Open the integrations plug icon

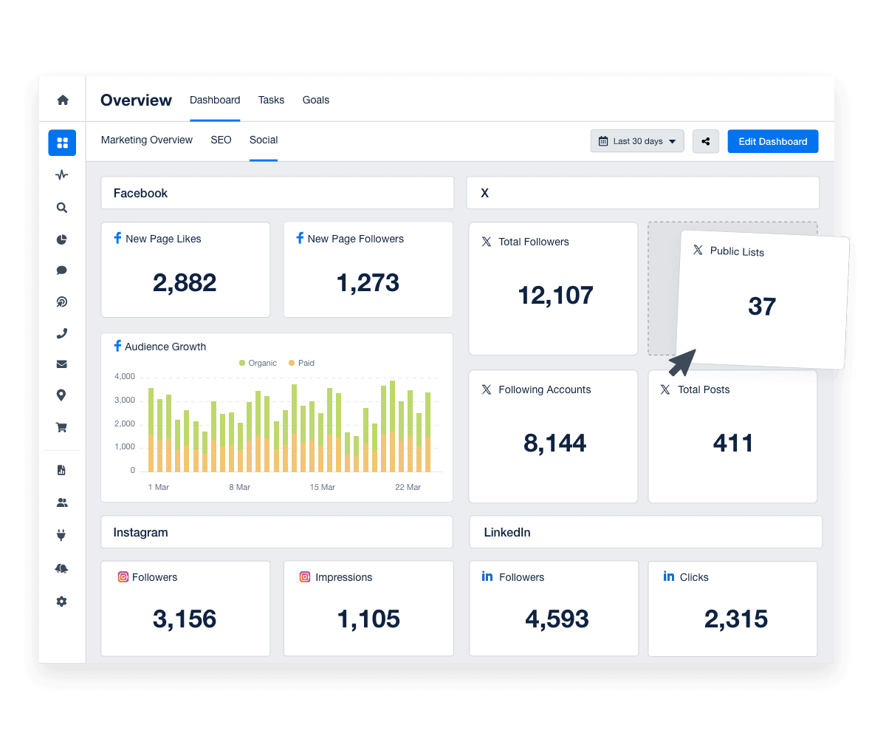tap(62, 534)
